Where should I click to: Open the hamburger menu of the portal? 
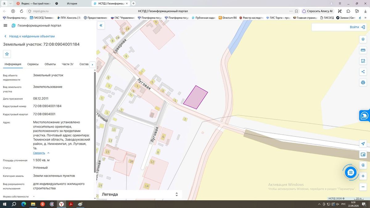(x=6, y=26)
